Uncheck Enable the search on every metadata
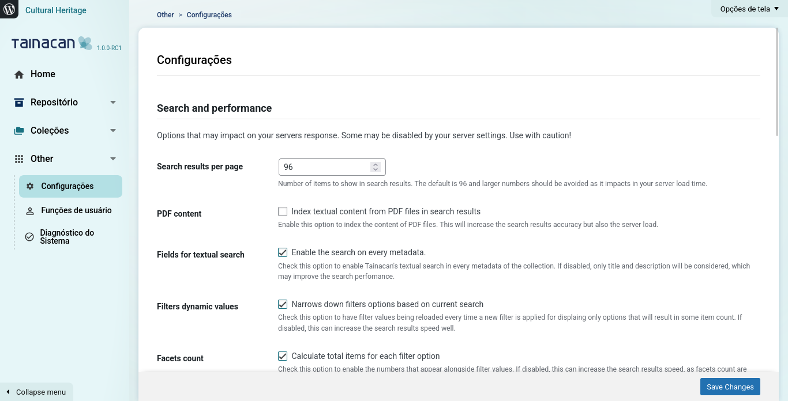 [x=283, y=252]
